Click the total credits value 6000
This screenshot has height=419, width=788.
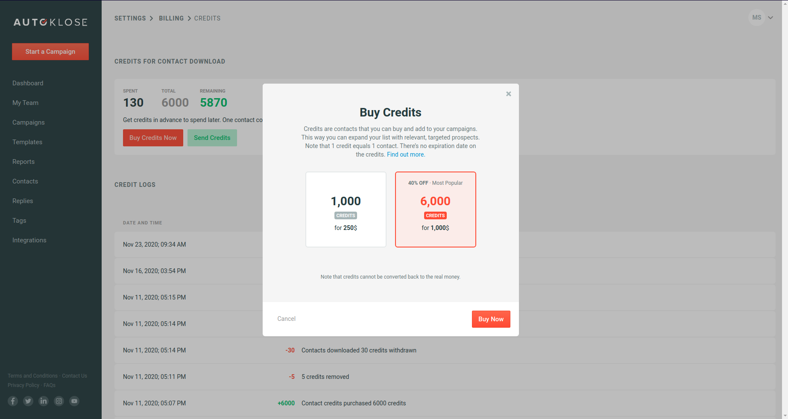175,103
